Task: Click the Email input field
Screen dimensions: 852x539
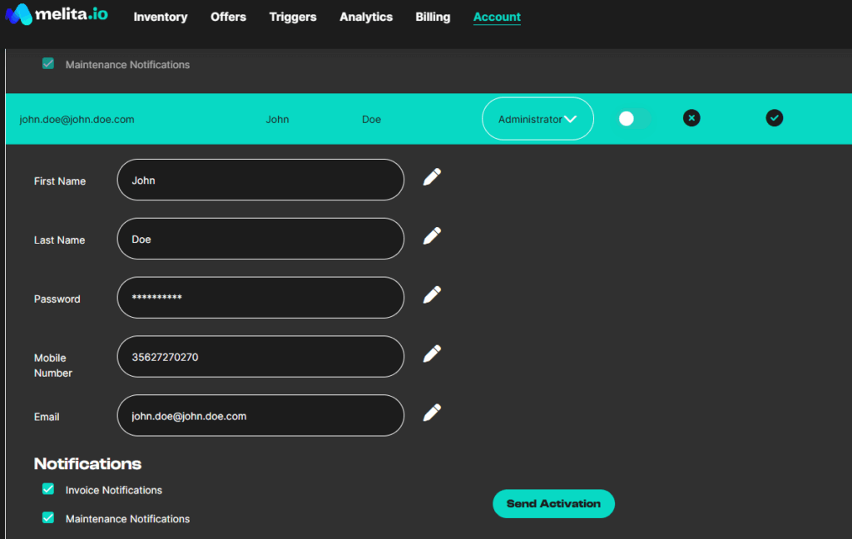Action: pos(260,416)
